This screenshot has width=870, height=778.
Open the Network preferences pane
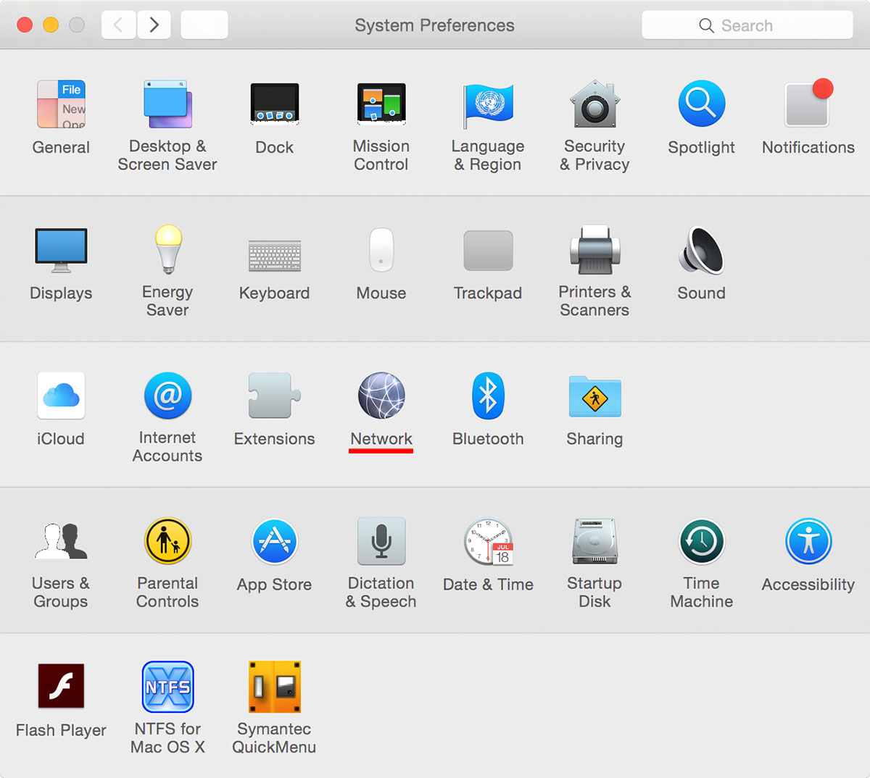pyautogui.click(x=381, y=396)
